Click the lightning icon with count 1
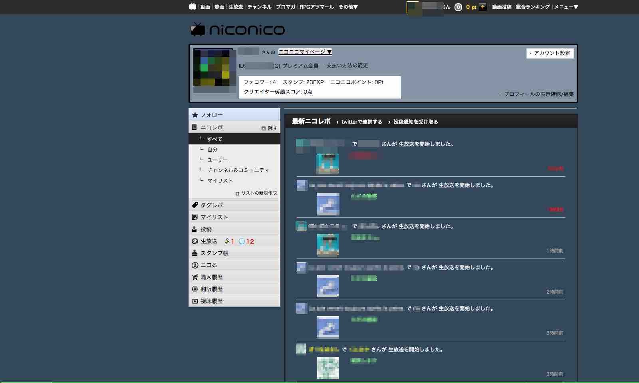 (227, 241)
